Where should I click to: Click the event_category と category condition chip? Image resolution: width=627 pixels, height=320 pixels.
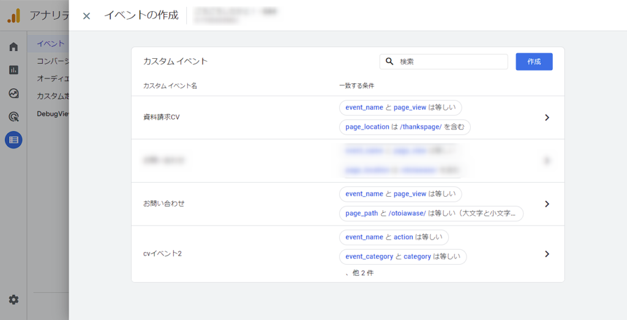pyautogui.click(x=402, y=256)
